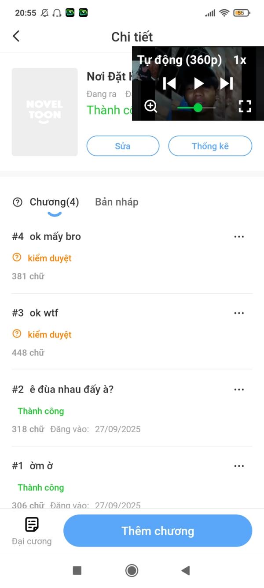Skip to next video in floating player
Image resolution: width=264 pixels, height=588 pixels.
click(227, 83)
